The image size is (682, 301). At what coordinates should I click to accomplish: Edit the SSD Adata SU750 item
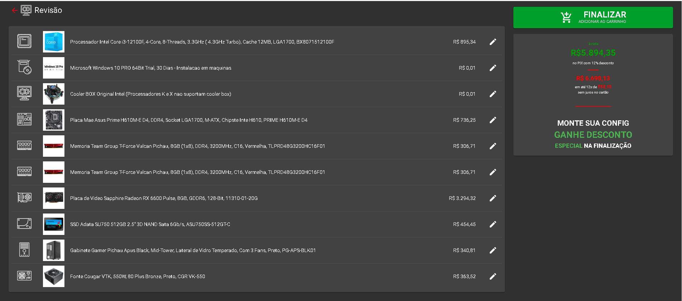(x=493, y=224)
